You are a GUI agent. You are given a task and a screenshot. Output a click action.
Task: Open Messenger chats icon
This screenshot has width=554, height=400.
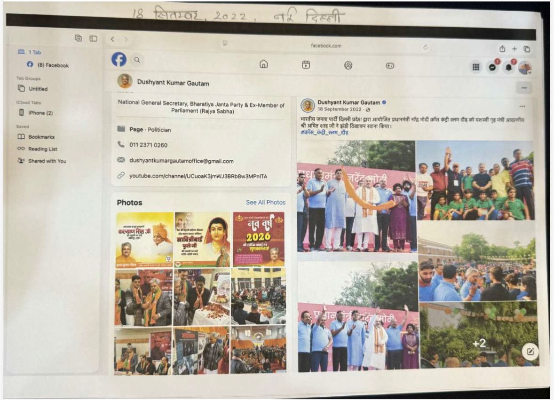coord(492,67)
